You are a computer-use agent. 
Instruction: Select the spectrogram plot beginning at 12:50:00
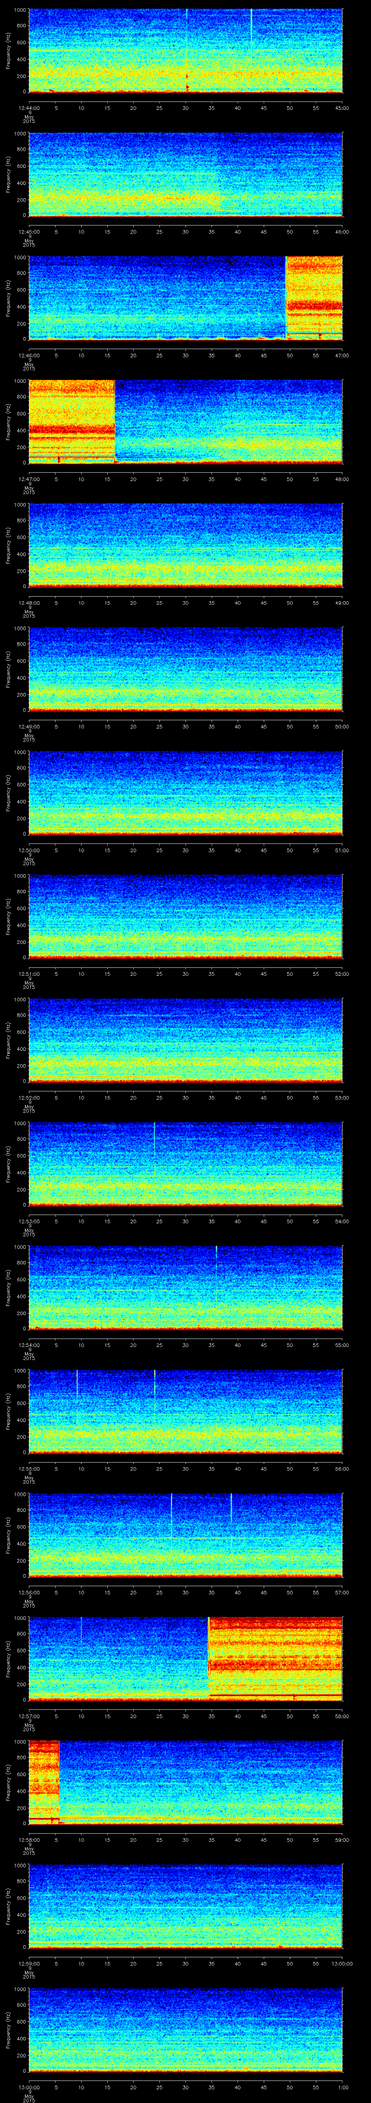click(185, 793)
